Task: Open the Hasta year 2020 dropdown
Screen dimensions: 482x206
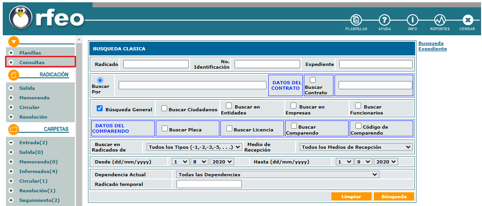Action: tap(386, 162)
